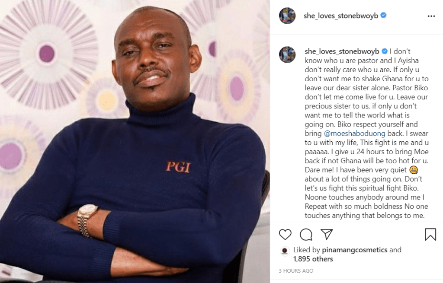The image size is (443, 283).
Task: Click the small liker avatar near Liked by
Action: tap(285, 251)
